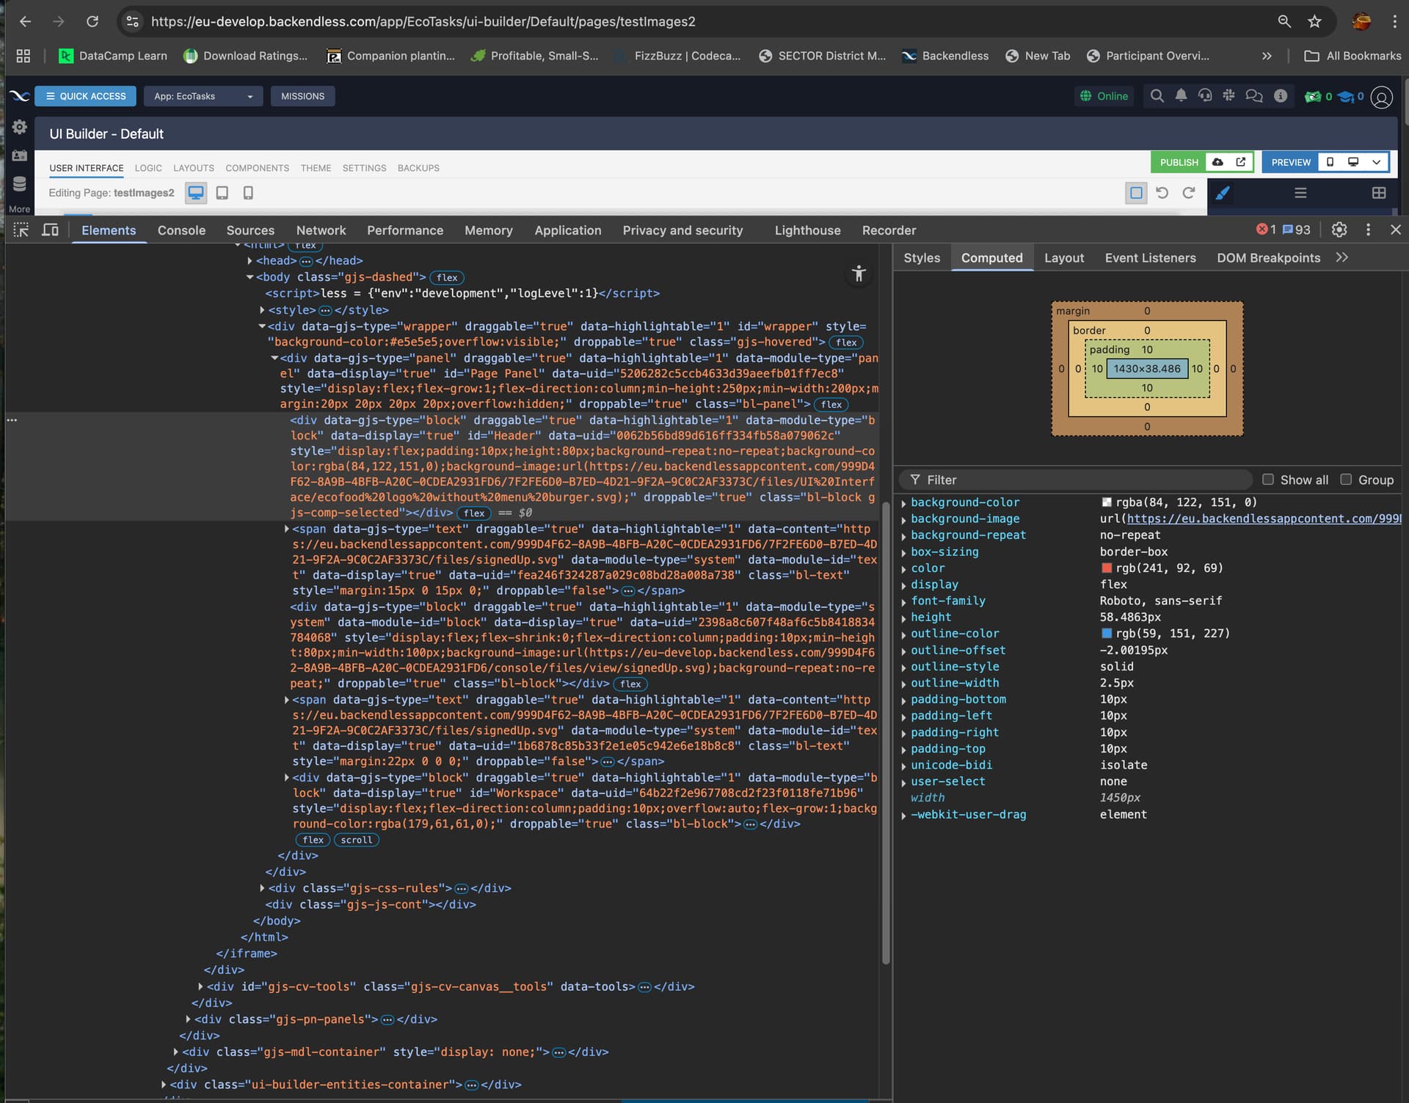Click the accessibility figure icon in Elements panel
Image resolution: width=1409 pixels, height=1103 pixels.
coord(859,274)
